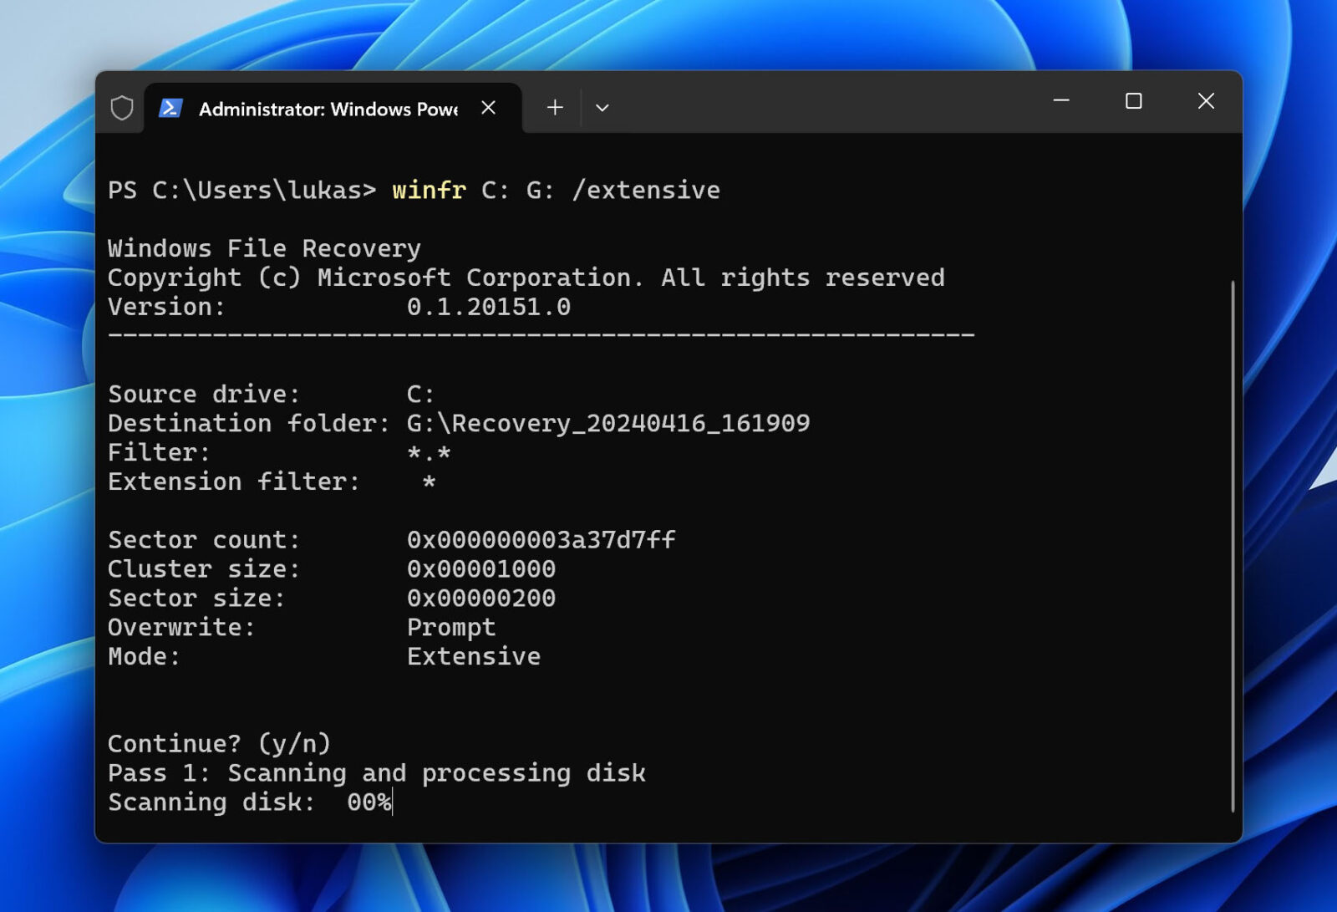The image size is (1337, 912).
Task: Click the Sector count hex value
Action: [x=541, y=539]
